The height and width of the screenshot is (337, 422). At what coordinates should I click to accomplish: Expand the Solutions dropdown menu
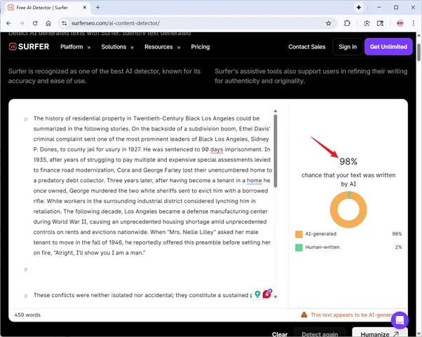coord(117,47)
